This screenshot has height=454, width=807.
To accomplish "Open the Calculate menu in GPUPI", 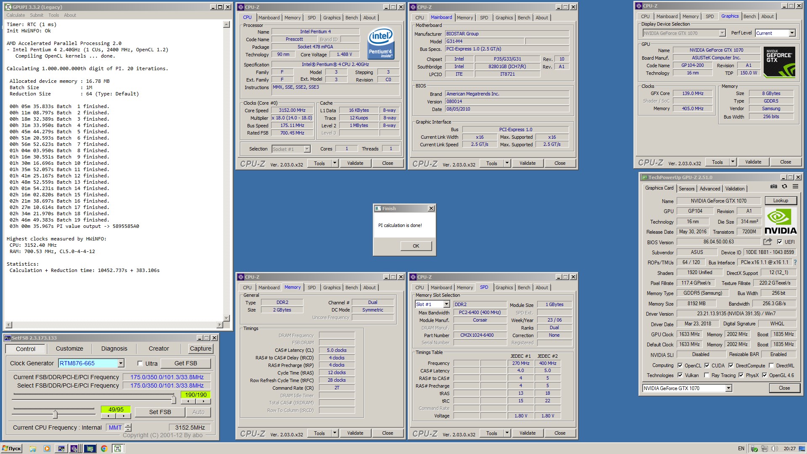I will (x=16, y=15).
